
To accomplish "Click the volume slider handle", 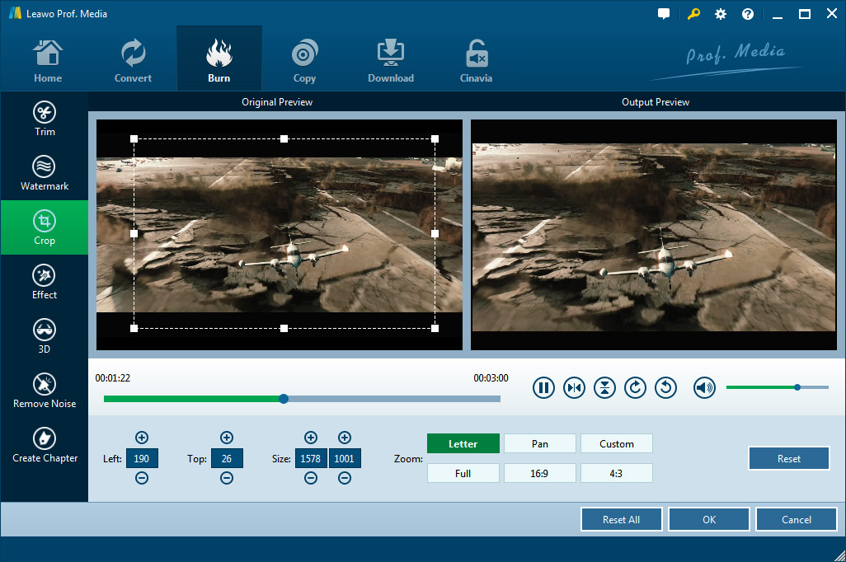I will pos(797,387).
